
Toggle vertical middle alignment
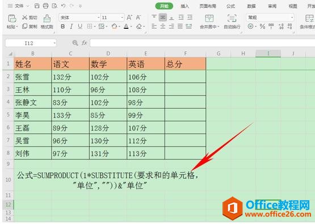[x=163, y=18]
